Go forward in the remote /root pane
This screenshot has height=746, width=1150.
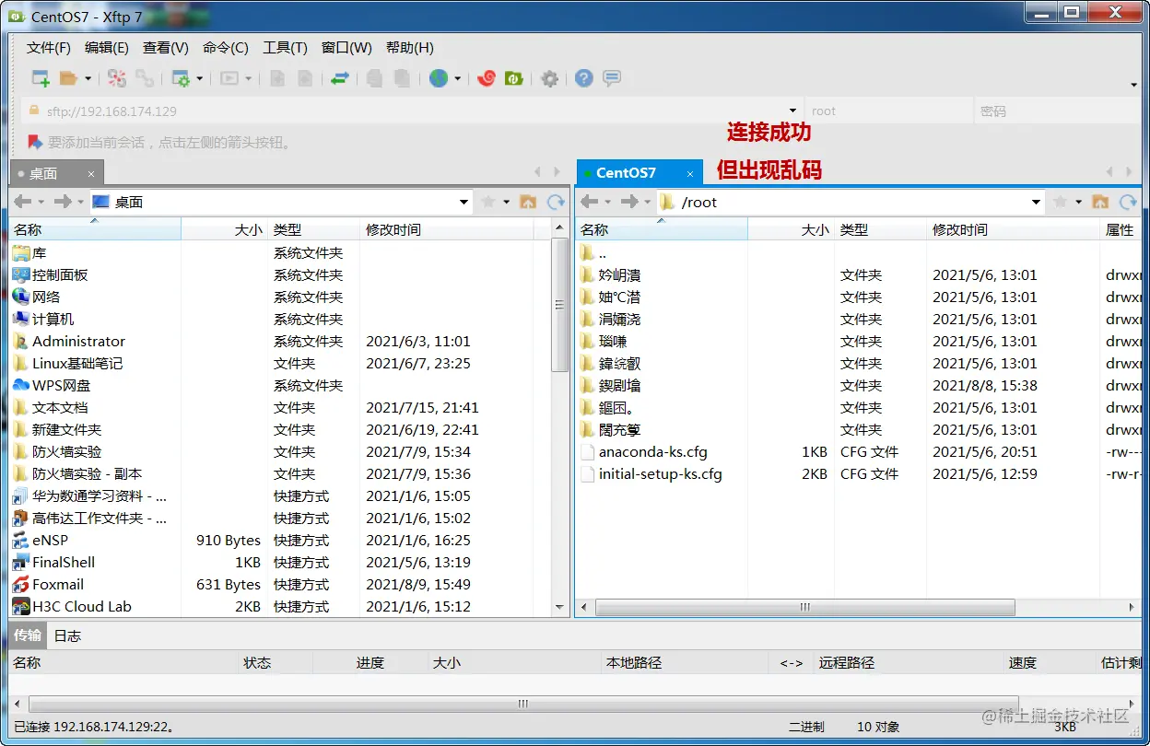[629, 202]
